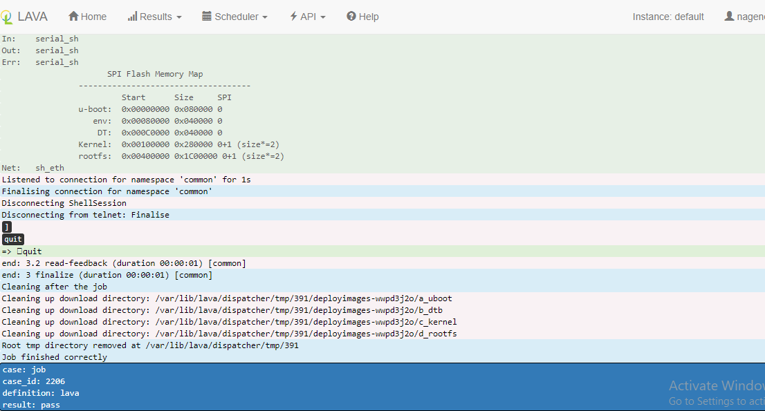Click the 'Instance: default' label
The width and height of the screenshot is (765, 411).
(668, 17)
